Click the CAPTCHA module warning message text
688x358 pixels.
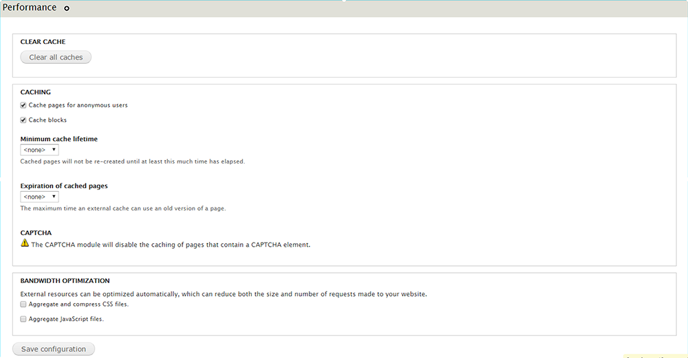click(x=171, y=244)
